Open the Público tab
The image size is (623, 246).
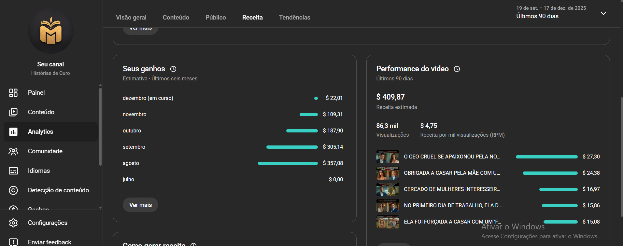pos(216,18)
